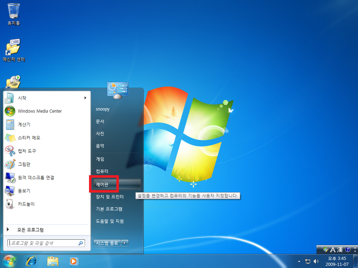Click the Show Desktop strip at the taskbar end
Screen dimensions: 358x268
[355, 261]
